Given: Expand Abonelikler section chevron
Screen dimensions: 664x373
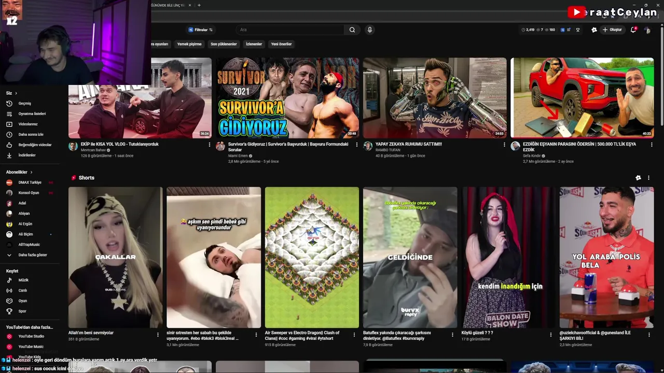Looking at the screenshot, I should point(31,172).
